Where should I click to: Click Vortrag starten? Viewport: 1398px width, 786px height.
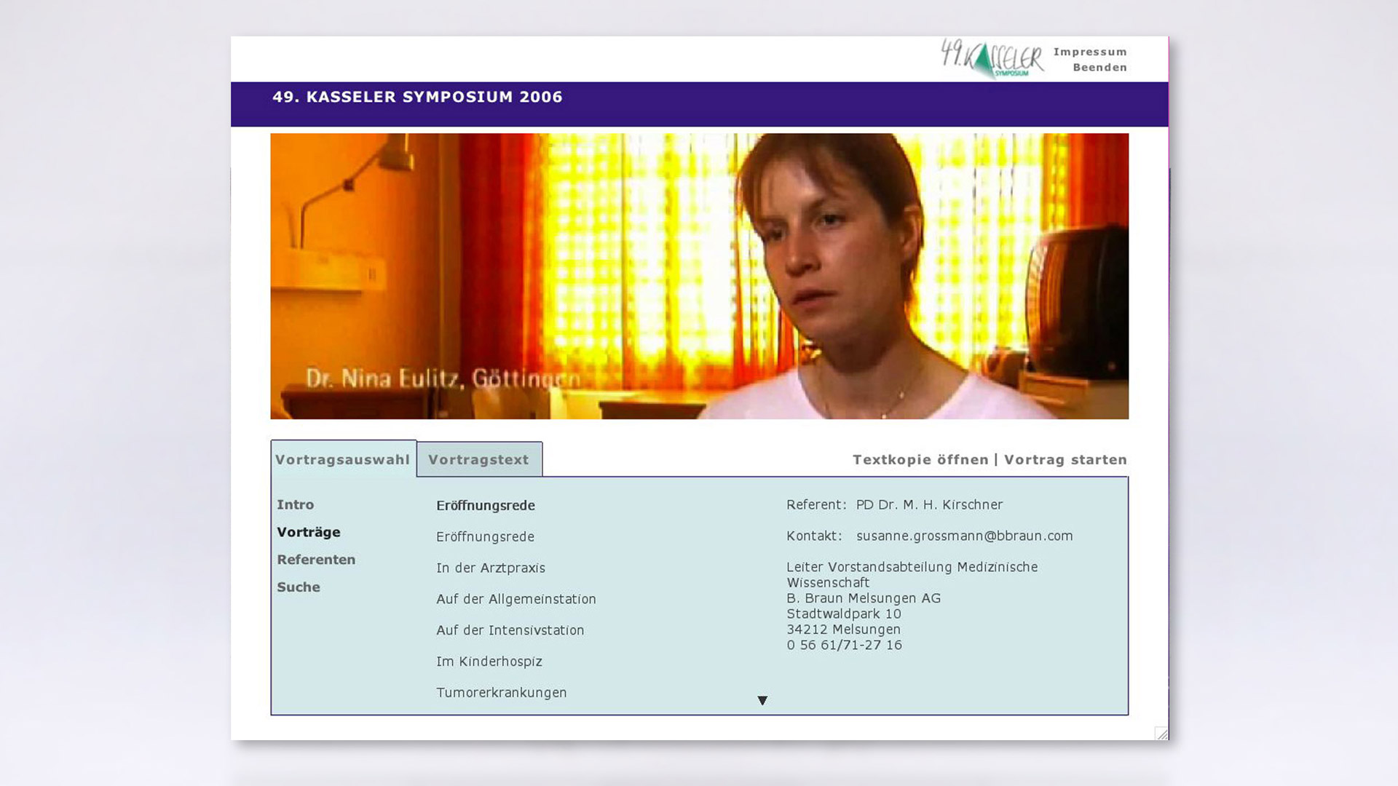coord(1065,460)
